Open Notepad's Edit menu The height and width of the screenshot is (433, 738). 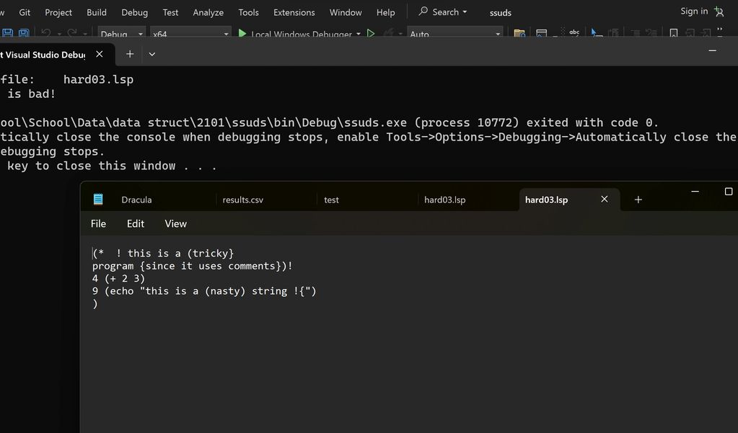click(x=136, y=224)
